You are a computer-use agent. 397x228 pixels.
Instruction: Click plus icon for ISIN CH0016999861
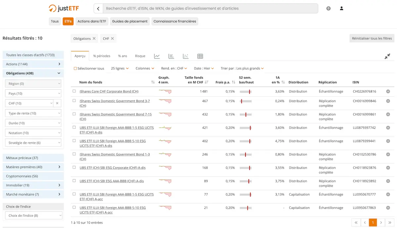[x=388, y=114]
